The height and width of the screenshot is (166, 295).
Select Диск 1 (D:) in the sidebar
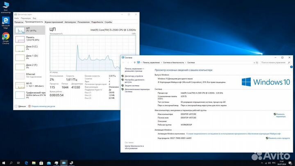click(29, 58)
